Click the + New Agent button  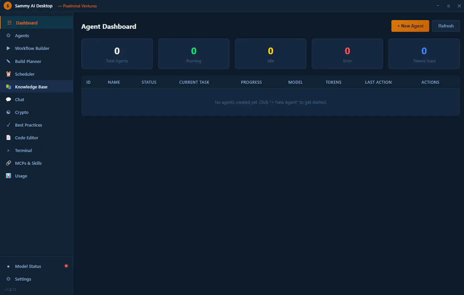click(x=410, y=26)
